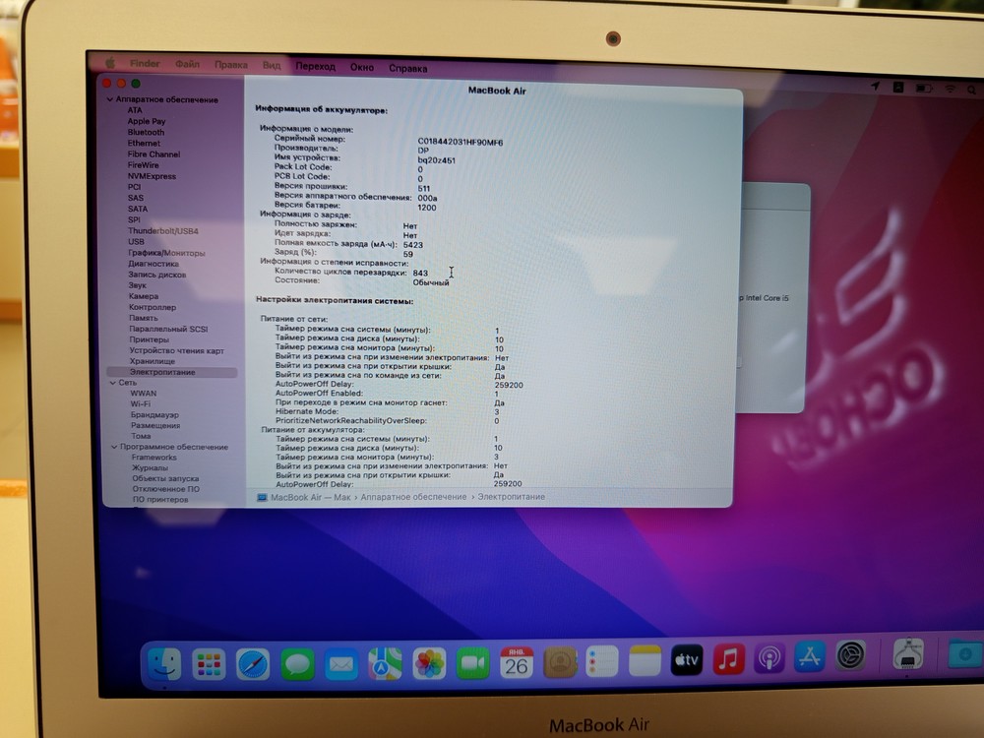
Task: Open Spotlight search magnifier icon
Action: pyautogui.click(x=971, y=90)
